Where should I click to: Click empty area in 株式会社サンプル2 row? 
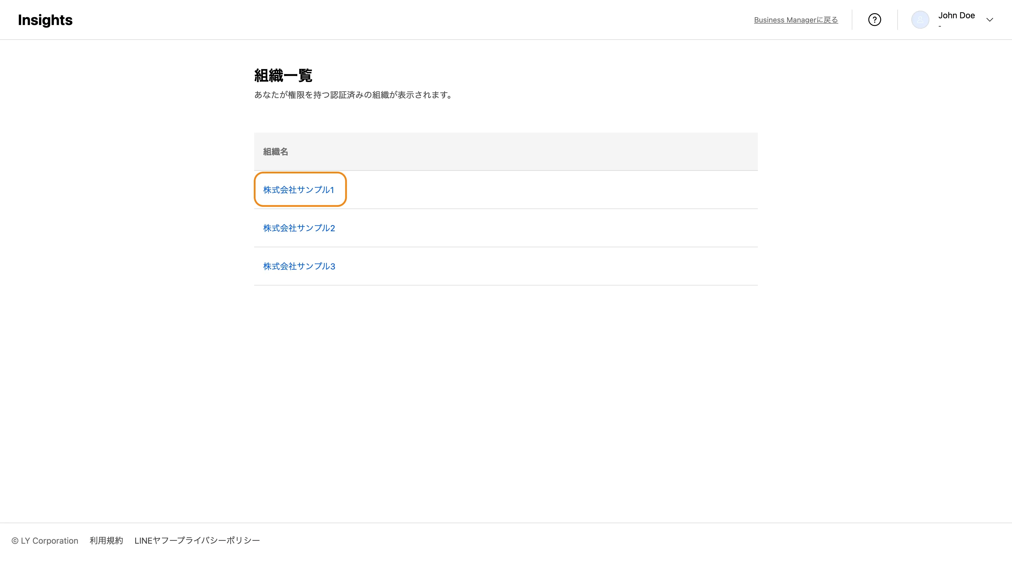pos(550,228)
